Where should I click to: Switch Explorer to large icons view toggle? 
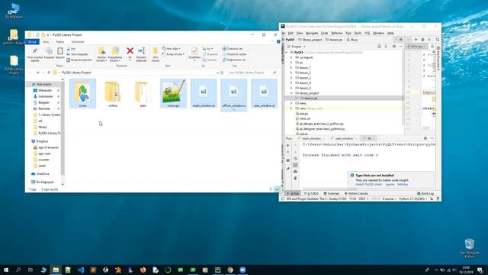[x=277, y=189]
